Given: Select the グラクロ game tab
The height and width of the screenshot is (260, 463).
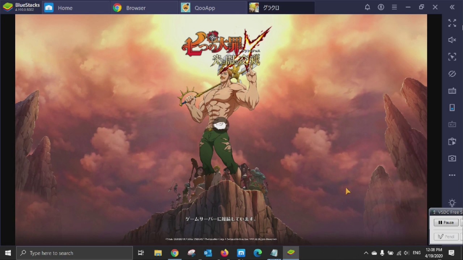Looking at the screenshot, I should (x=281, y=8).
